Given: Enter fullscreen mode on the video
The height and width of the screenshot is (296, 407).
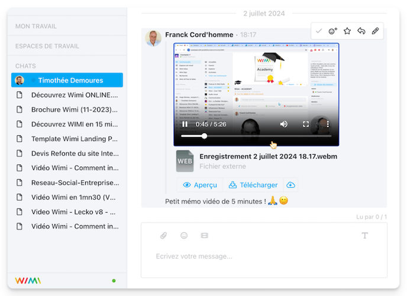Looking at the screenshot, I should pyautogui.click(x=306, y=124).
